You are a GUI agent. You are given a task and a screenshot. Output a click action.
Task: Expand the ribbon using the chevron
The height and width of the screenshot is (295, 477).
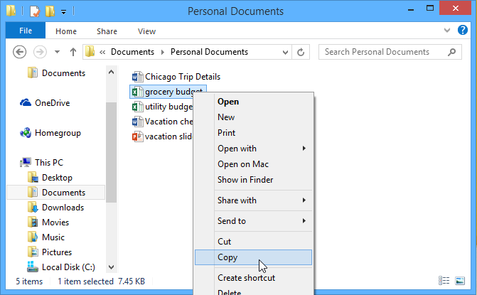point(446,31)
